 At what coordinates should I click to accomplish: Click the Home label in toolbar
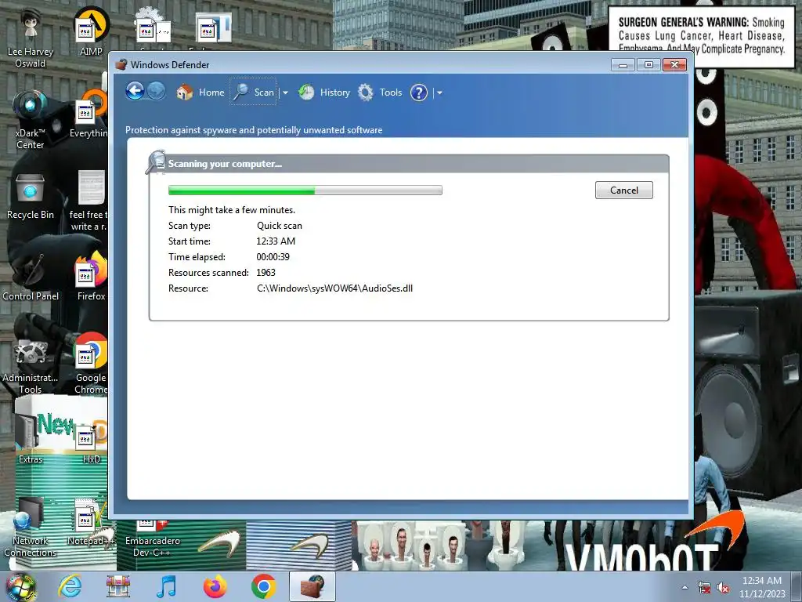[211, 92]
